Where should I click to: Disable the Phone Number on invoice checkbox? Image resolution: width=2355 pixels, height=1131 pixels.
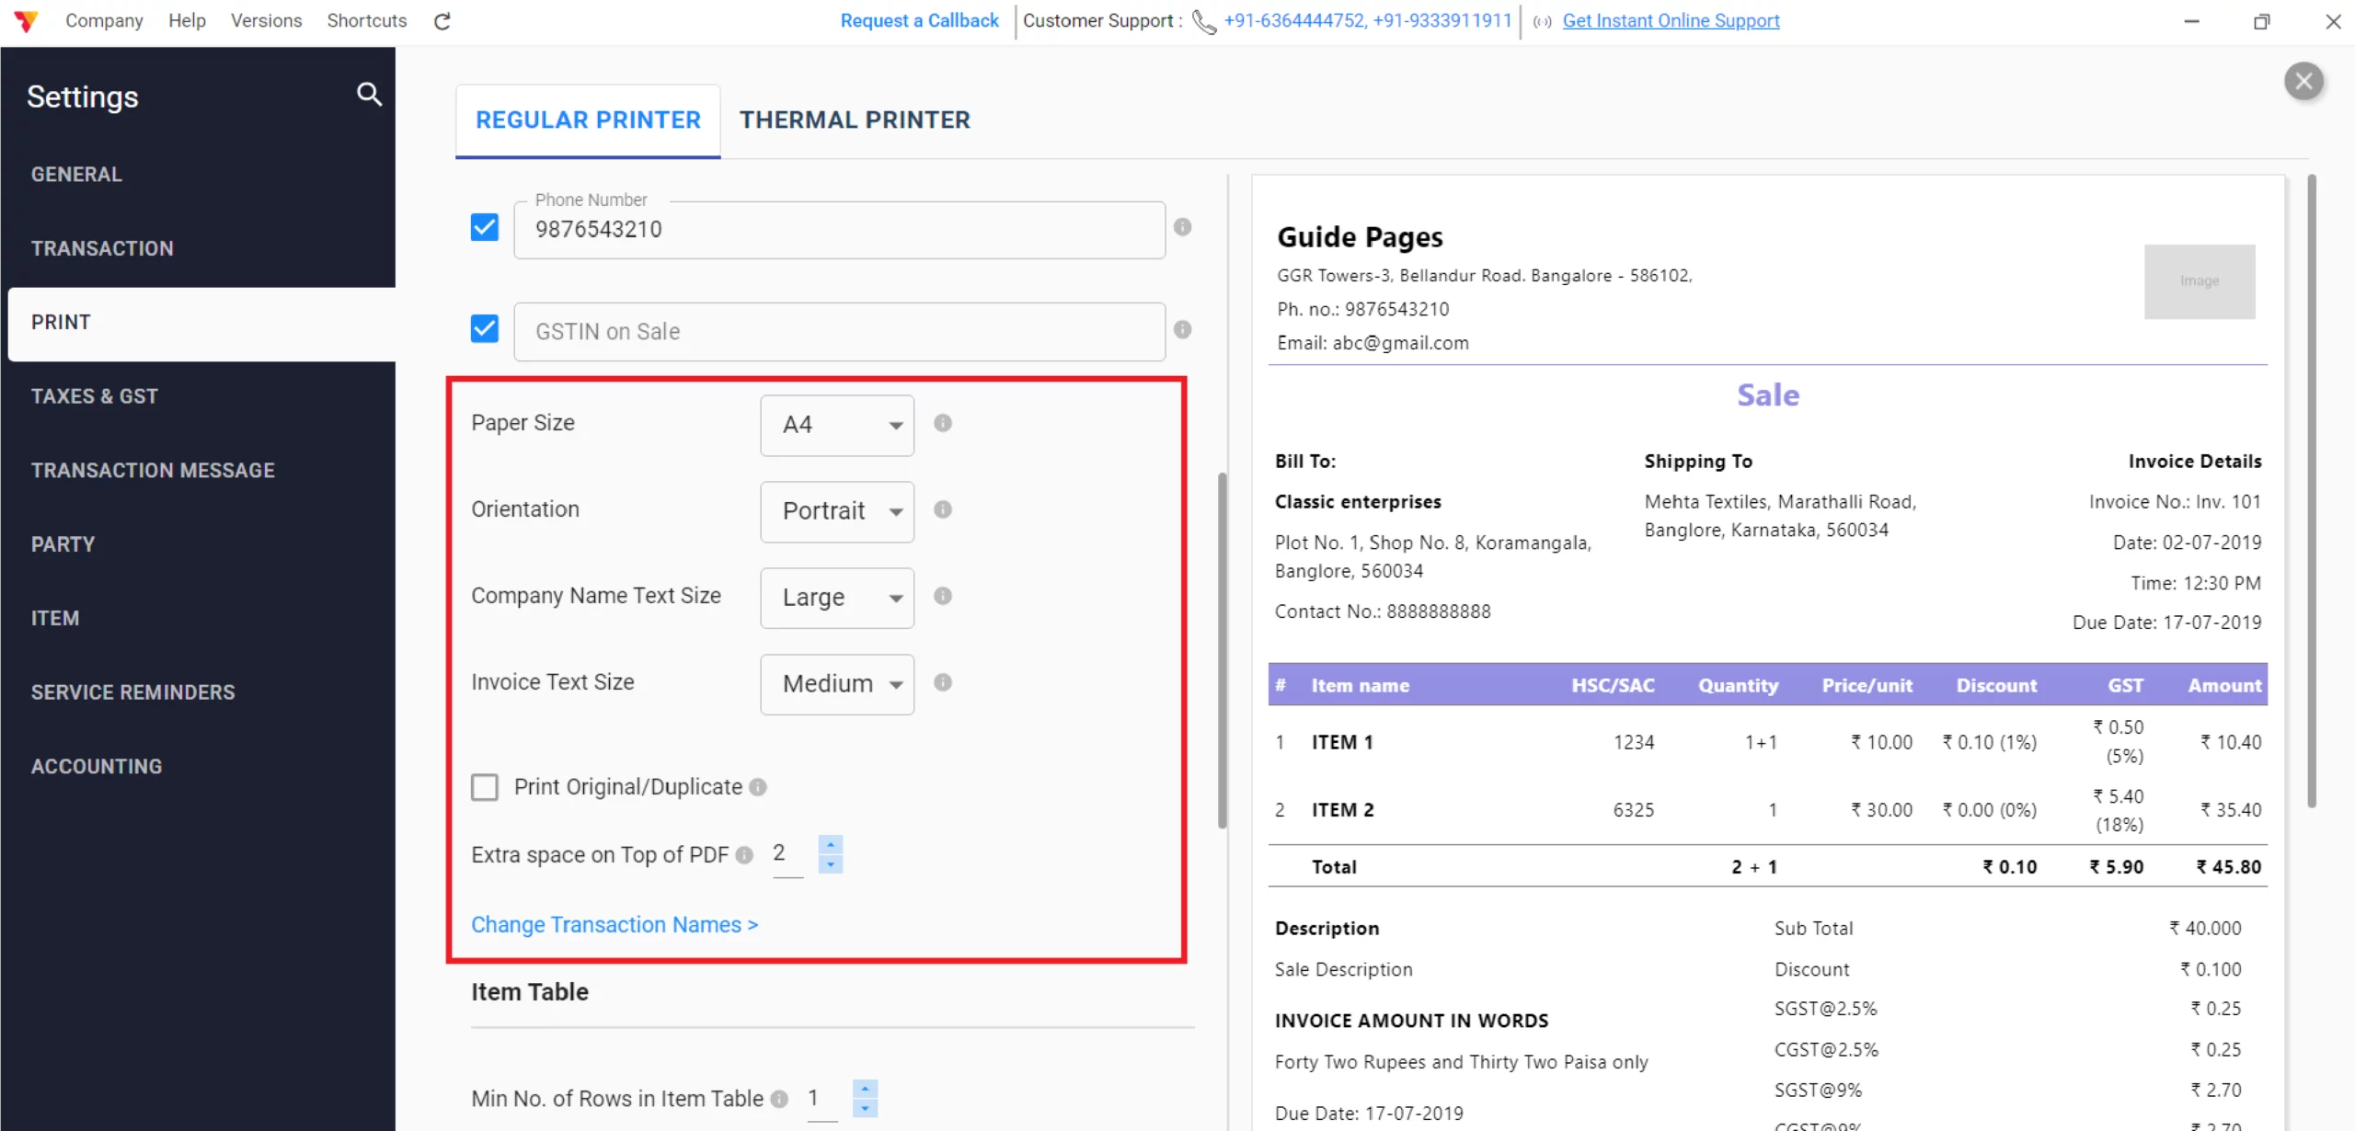pos(484,226)
